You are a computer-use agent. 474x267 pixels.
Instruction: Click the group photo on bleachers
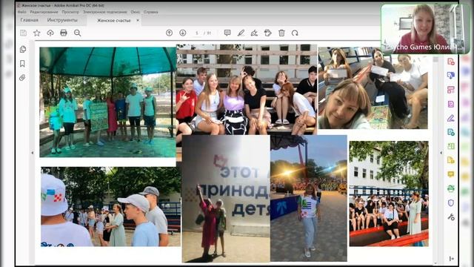247,90
